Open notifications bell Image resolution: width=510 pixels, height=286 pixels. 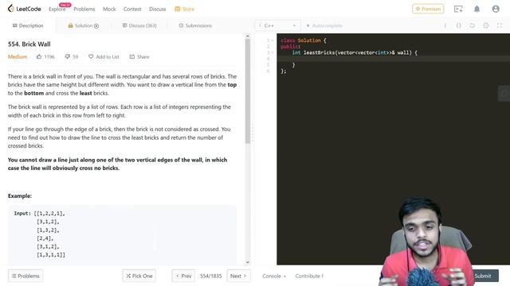477,9
